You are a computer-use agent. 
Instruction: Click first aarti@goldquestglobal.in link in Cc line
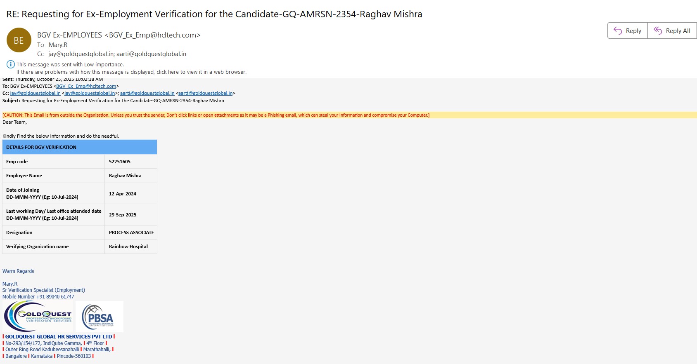147,93
